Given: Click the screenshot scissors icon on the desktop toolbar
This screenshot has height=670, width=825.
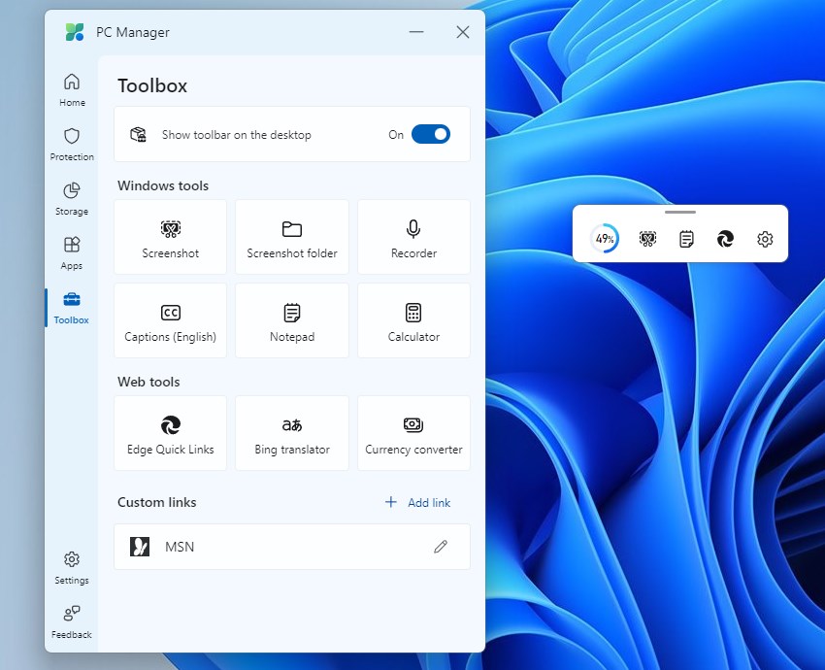Looking at the screenshot, I should (x=646, y=237).
